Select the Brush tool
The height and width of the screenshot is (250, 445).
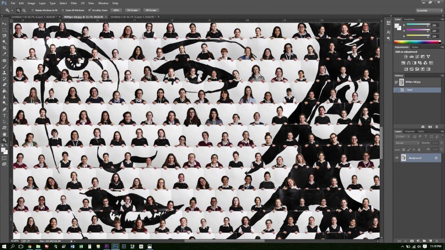coord(5,66)
